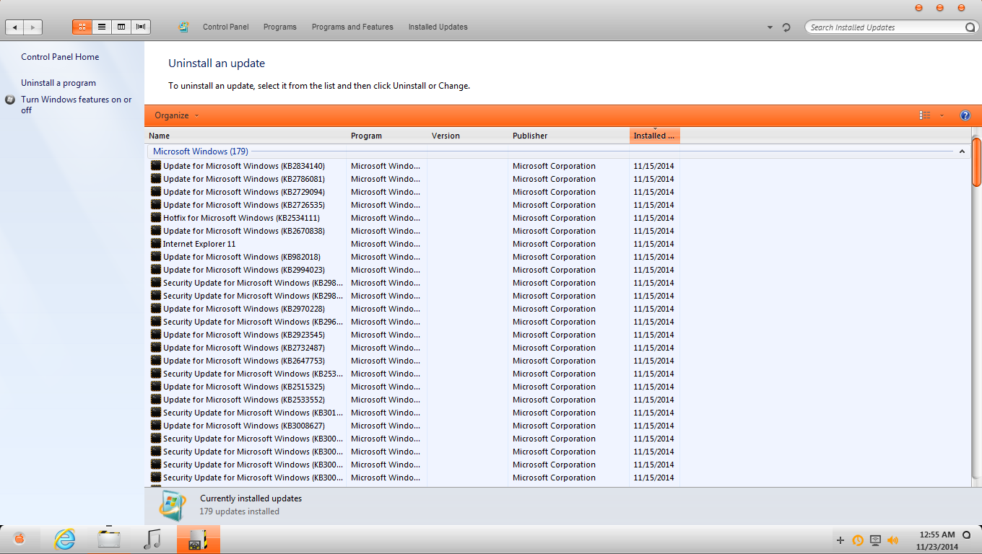The width and height of the screenshot is (982, 554).
Task: Open the network tray icon
Action: point(875,540)
